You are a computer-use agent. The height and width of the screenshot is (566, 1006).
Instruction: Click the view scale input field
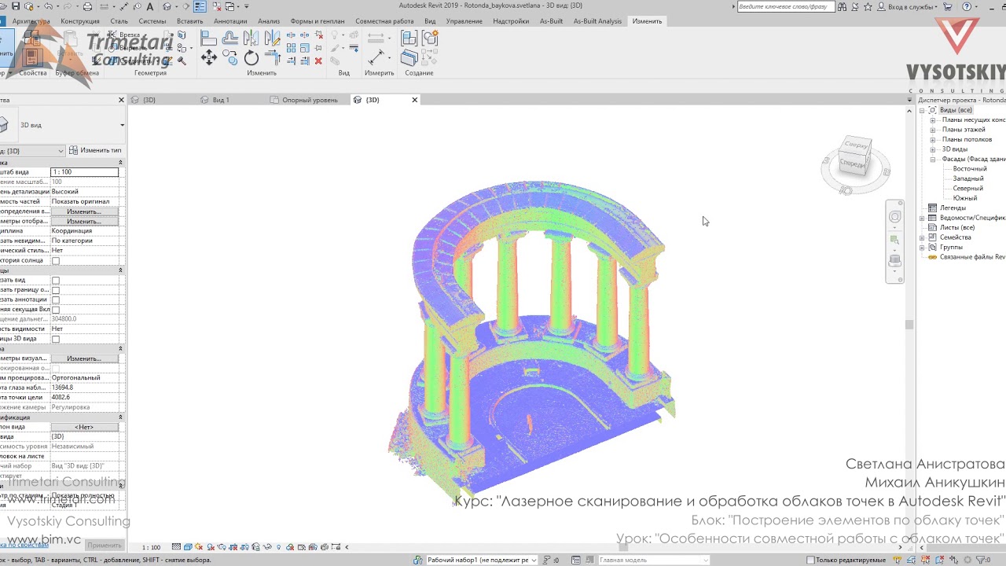pyautogui.click(x=84, y=172)
